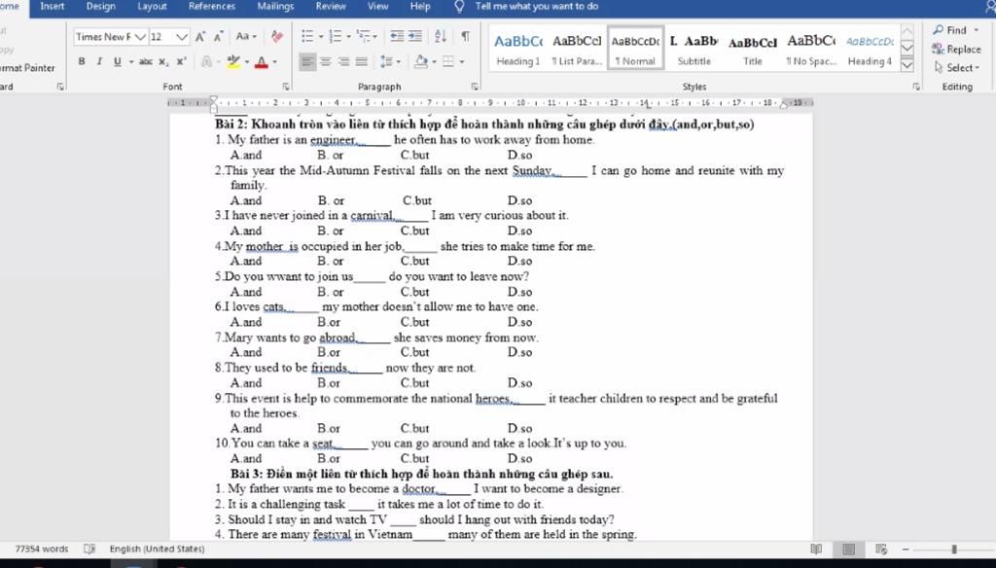Toggle superscript formatting
The width and height of the screenshot is (996, 568).
pos(181,61)
